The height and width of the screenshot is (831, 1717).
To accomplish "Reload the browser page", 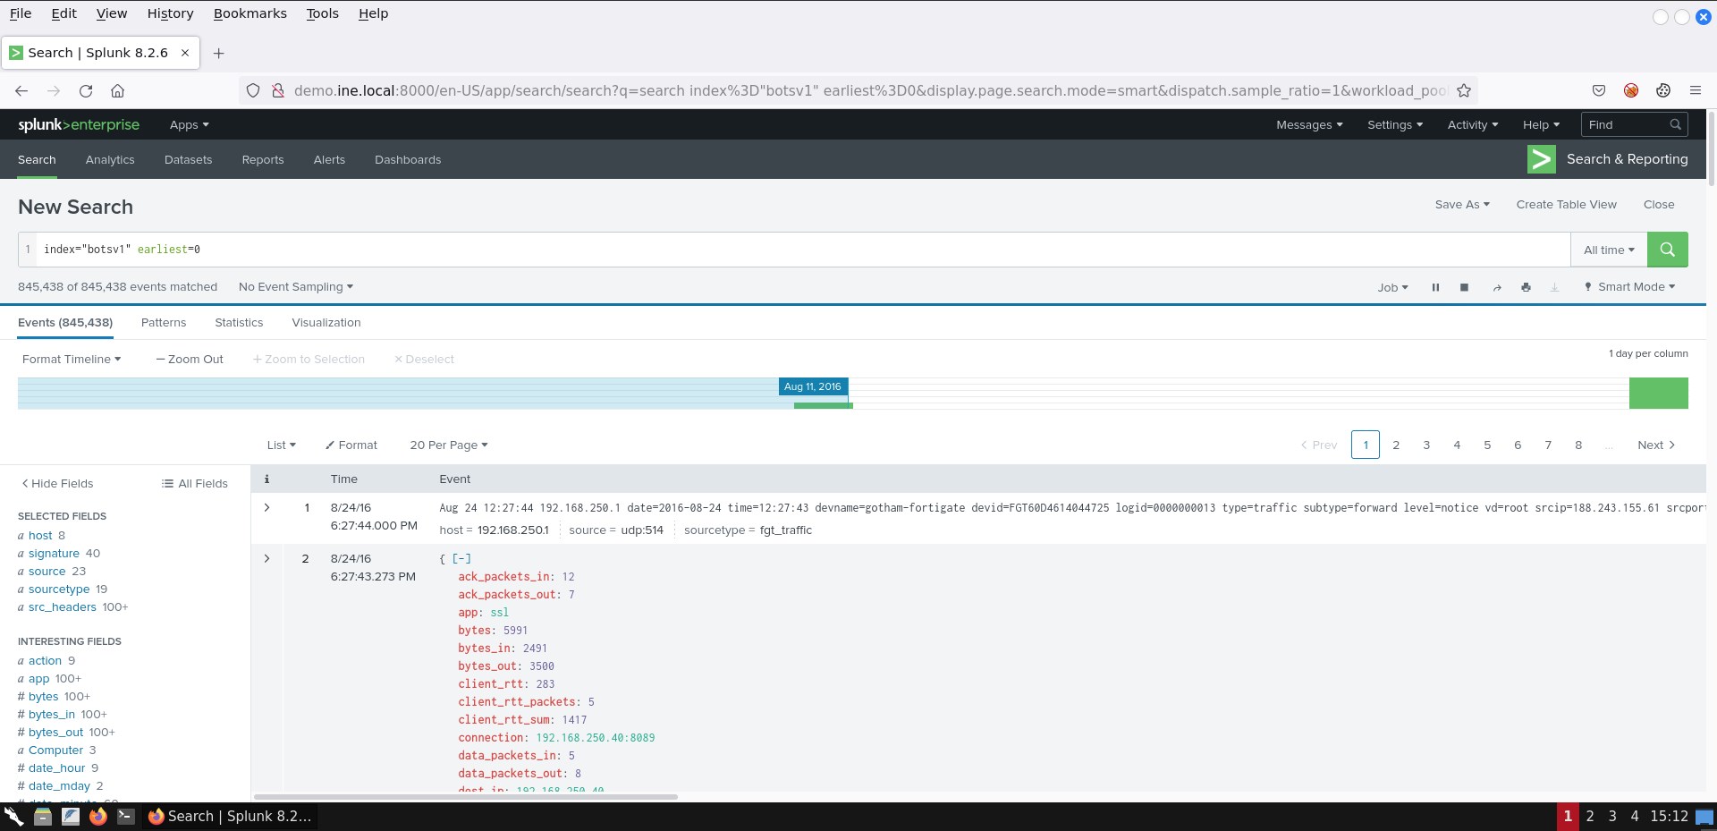I will (x=86, y=90).
